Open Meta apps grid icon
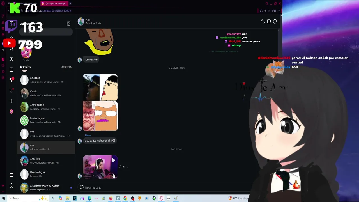The height and width of the screenshot is (202, 359). 11,186
